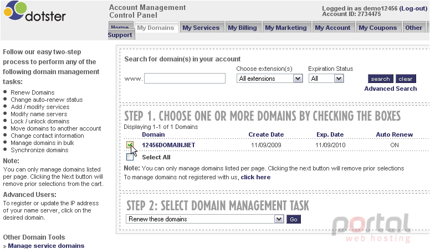Focus the www. domain search field
The height and width of the screenshot is (249, 430).
[185, 79]
